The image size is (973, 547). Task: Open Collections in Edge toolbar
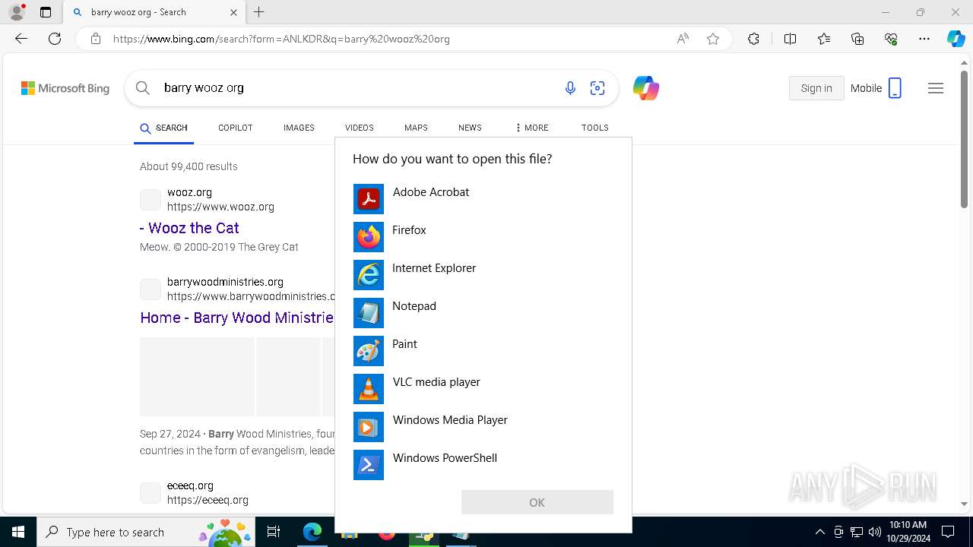point(857,39)
